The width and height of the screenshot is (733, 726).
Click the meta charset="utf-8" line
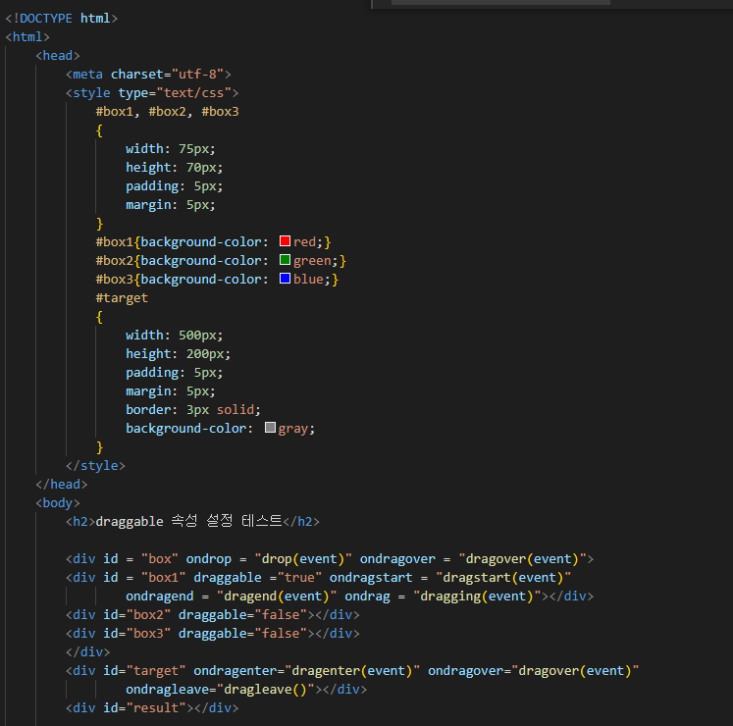click(148, 75)
